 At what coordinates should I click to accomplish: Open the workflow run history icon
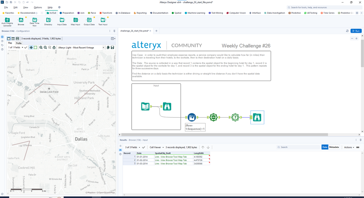347,31
